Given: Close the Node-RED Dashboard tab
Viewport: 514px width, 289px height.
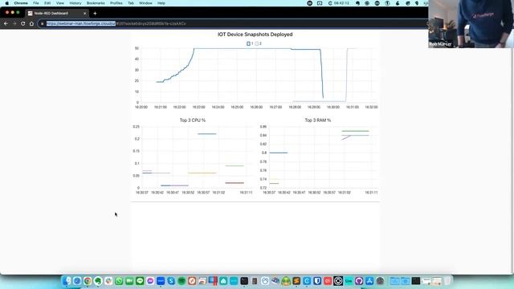Looking at the screenshot, I should tap(85, 14).
